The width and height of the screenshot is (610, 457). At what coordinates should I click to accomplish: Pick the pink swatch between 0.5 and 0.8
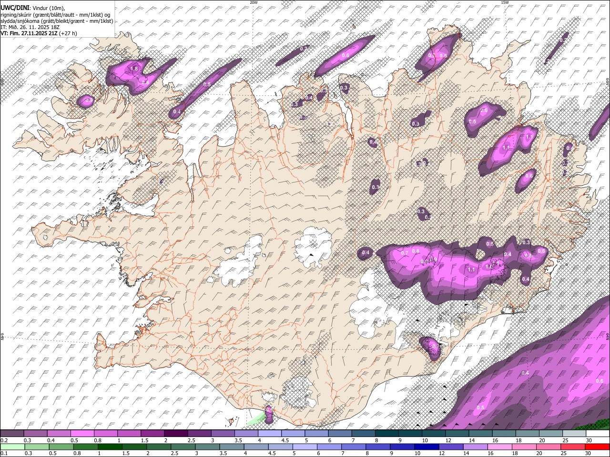click(83, 434)
